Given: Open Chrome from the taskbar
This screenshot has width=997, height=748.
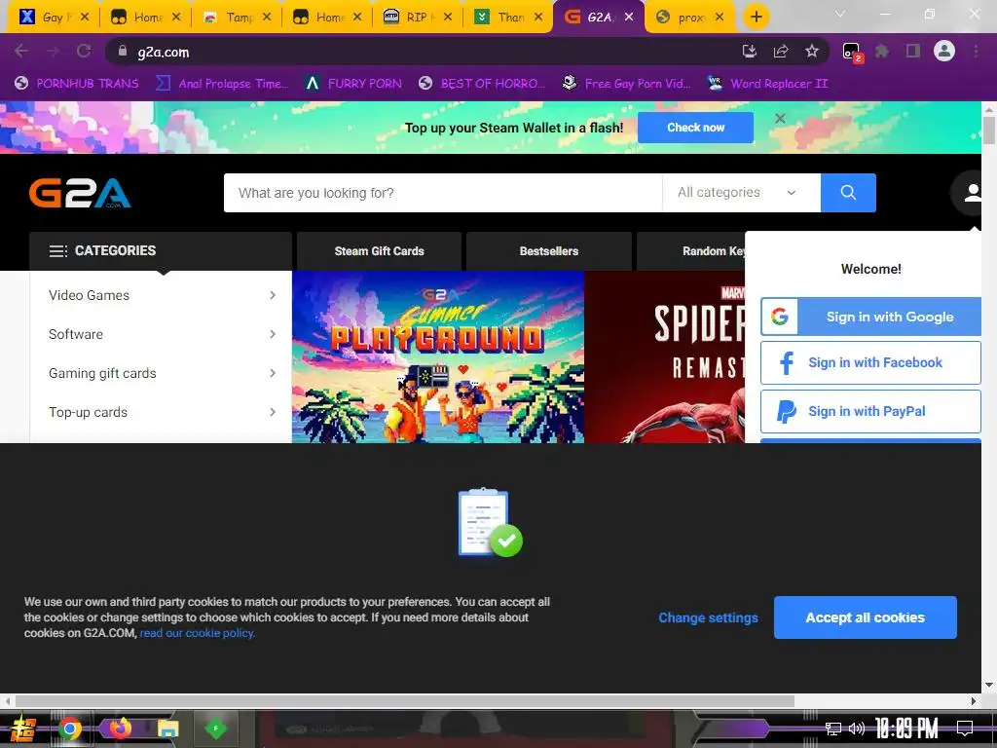Looking at the screenshot, I should 70,729.
